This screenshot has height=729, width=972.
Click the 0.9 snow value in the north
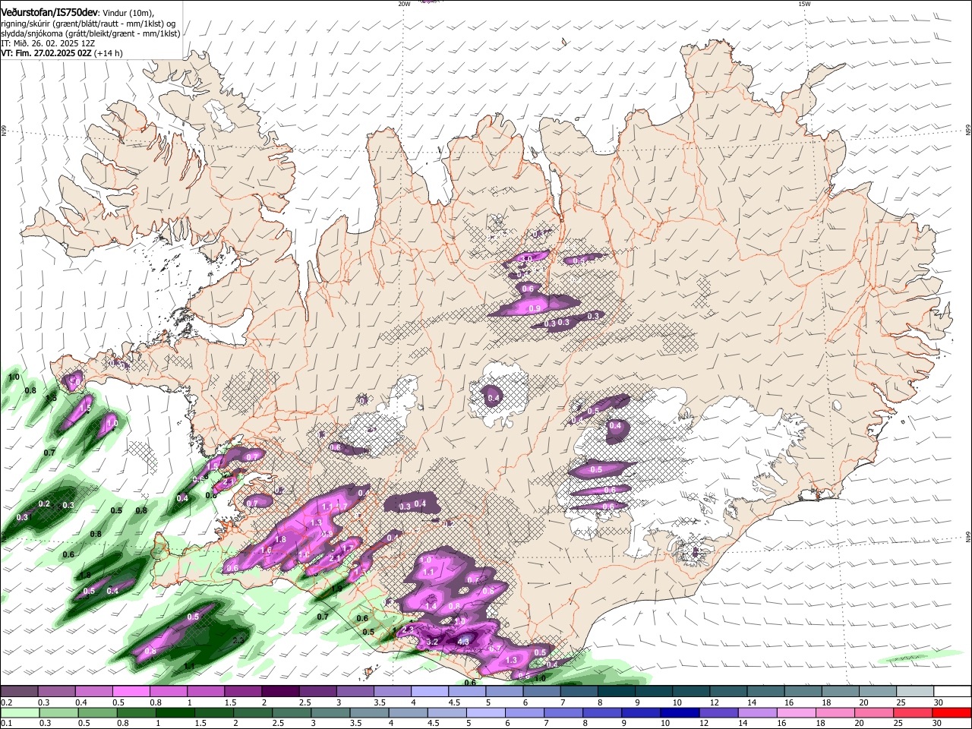click(x=534, y=308)
